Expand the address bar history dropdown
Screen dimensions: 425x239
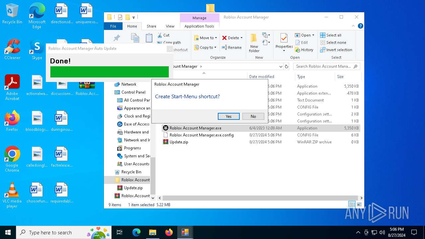(x=281, y=66)
